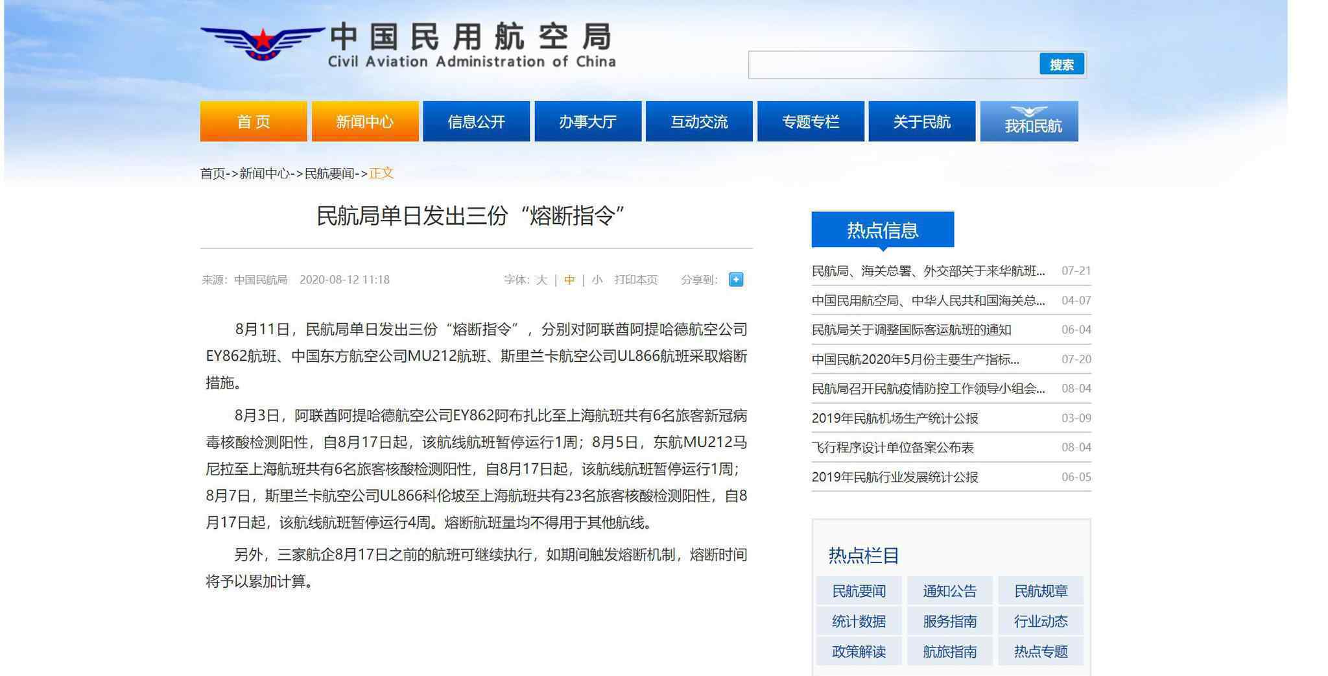This screenshot has height=676, width=1328.
Task: Click the 热点栏目 heading
Action: click(863, 555)
